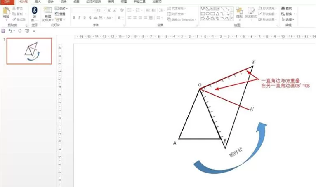The image size is (316, 187).
Task: Start slideshow from beginning via quick access
Action: click(x=27, y=31)
